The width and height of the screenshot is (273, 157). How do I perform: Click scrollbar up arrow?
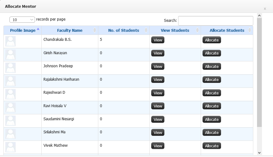[259, 16]
